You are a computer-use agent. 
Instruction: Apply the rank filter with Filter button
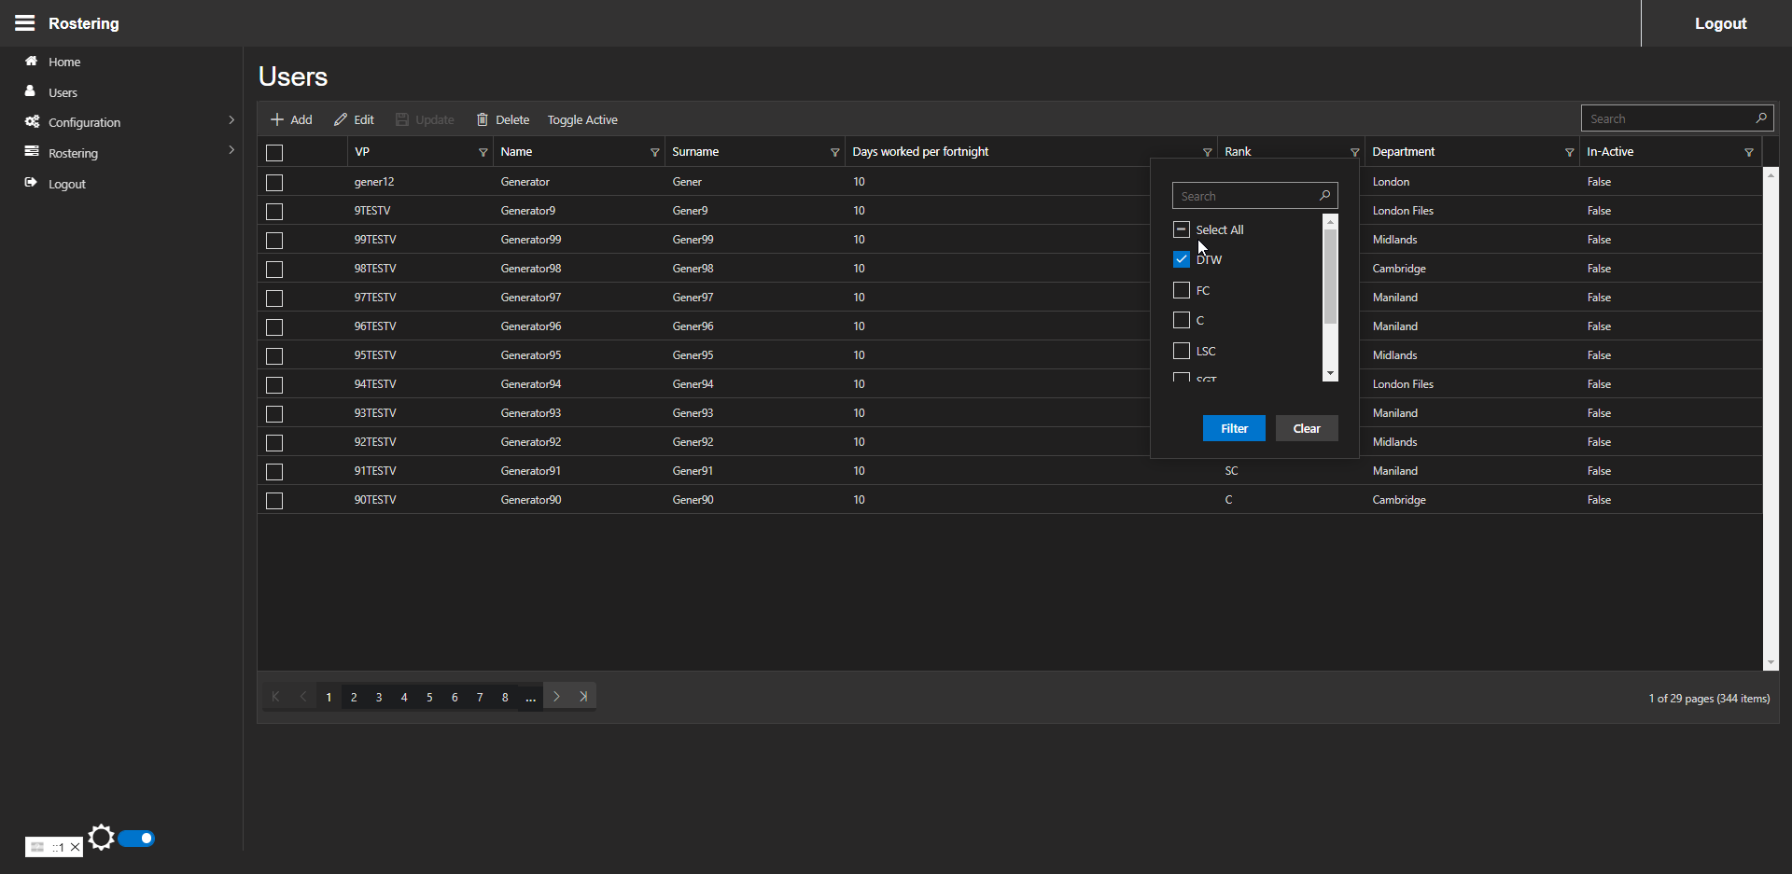coord(1234,428)
